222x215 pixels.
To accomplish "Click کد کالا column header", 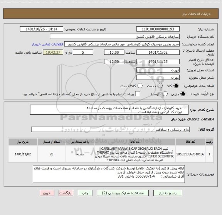I will (190, 142).
